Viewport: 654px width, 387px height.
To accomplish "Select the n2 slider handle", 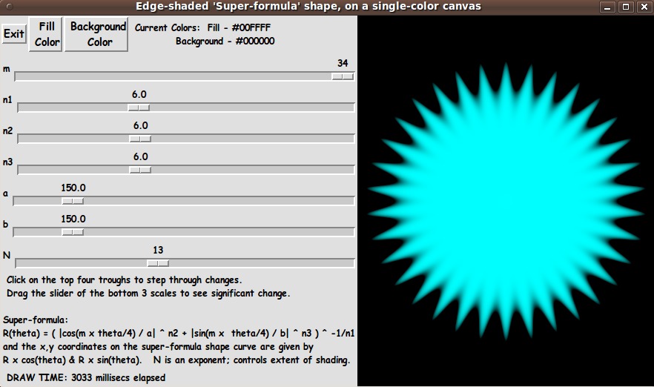I will pos(140,139).
